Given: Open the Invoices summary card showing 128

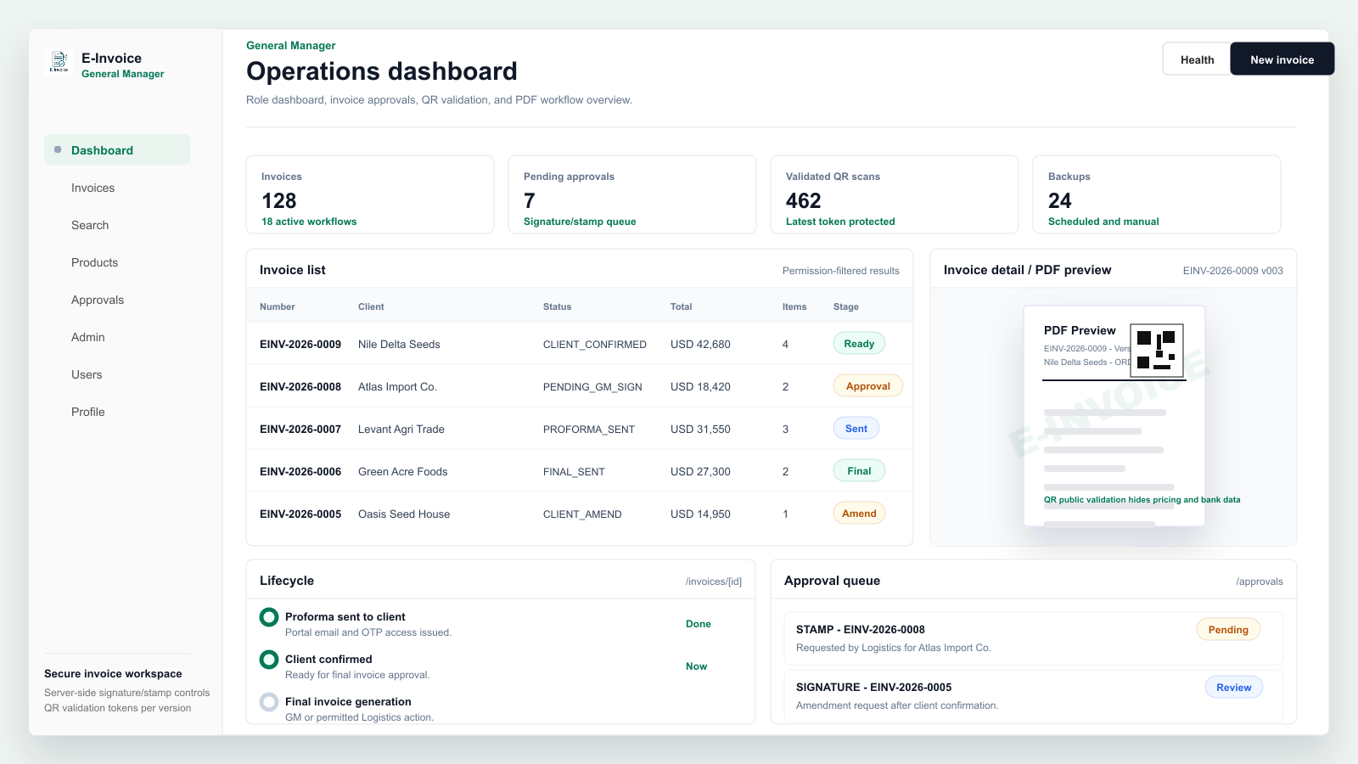Looking at the screenshot, I should (370, 194).
